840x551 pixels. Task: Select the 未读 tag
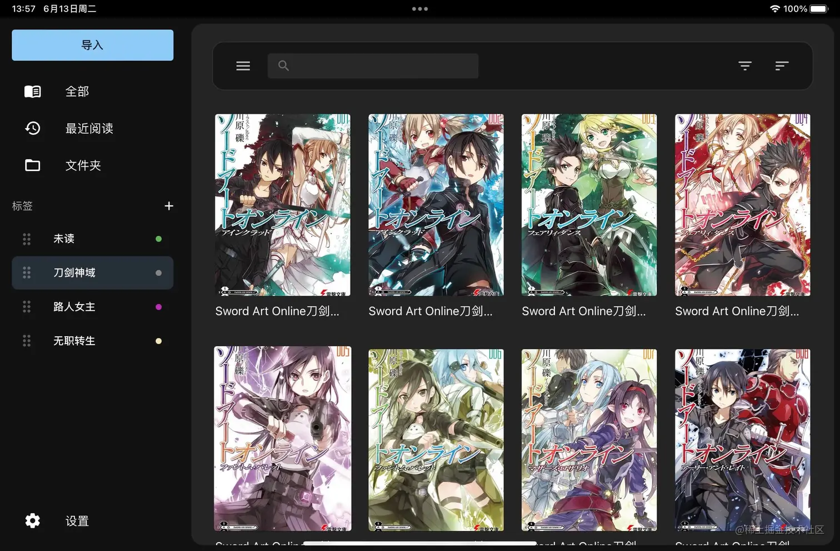pyautogui.click(x=92, y=239)
